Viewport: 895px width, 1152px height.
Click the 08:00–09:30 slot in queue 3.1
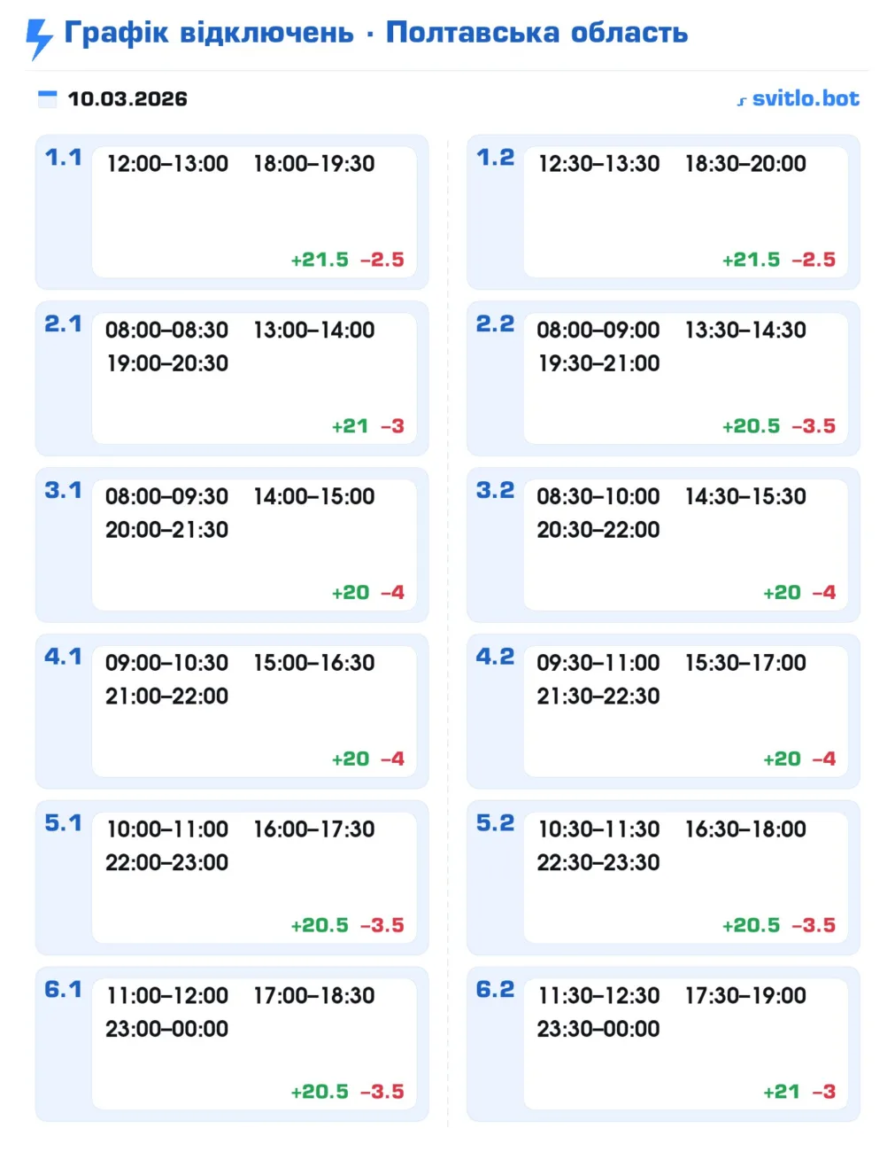coord(167,496)
